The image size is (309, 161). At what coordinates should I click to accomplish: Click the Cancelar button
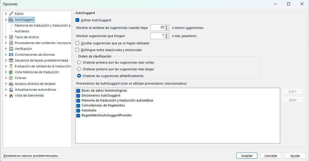271,156
